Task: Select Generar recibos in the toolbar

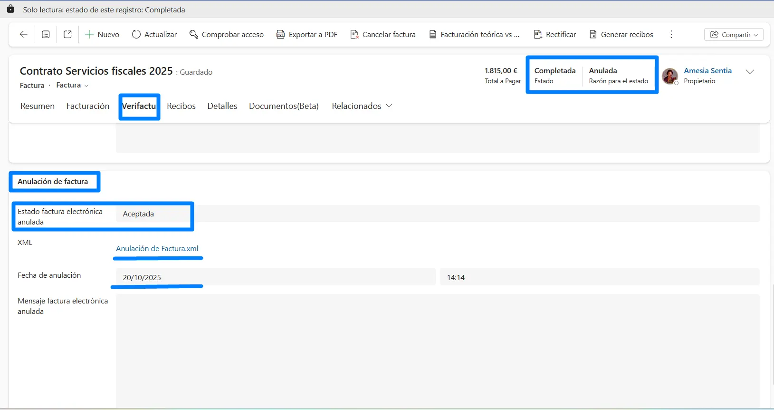Action: pyautogui.click(x=621, y=34)
